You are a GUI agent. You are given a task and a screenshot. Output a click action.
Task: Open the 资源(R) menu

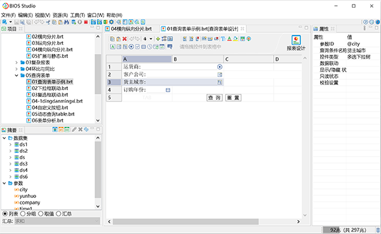[x=60, y=15]
